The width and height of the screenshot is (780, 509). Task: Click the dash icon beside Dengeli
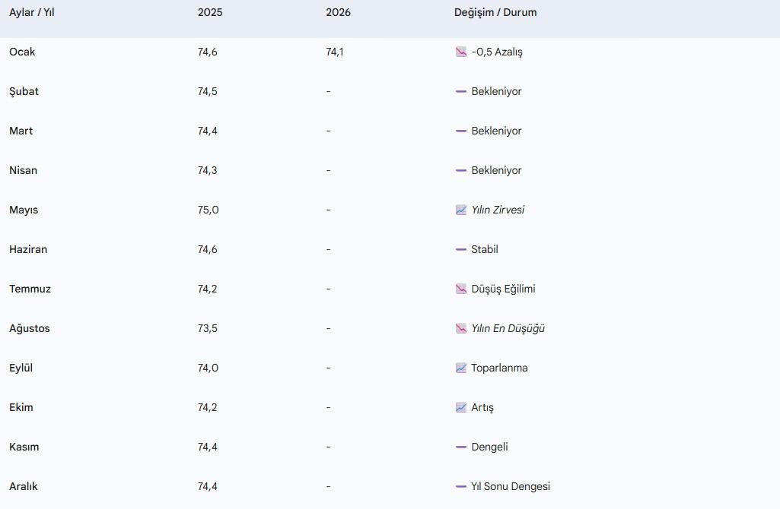pyautogui.click(x=460, y=447)
